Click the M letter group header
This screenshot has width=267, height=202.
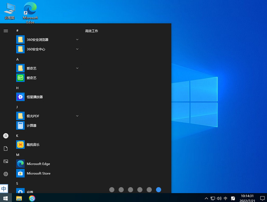pos(18,155)
